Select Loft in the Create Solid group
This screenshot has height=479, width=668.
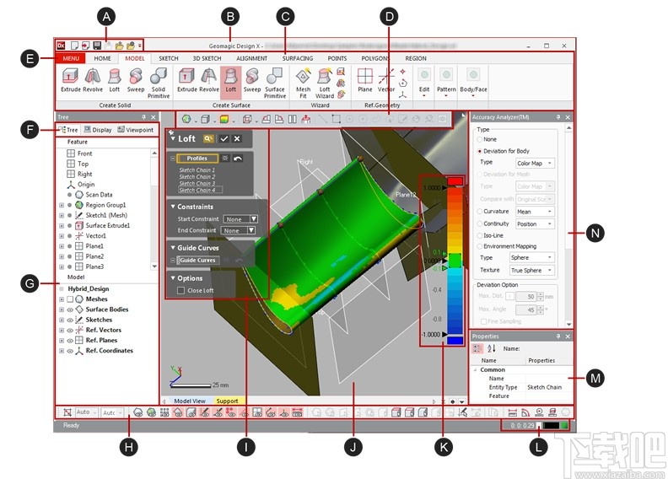[x=114, y=80]
